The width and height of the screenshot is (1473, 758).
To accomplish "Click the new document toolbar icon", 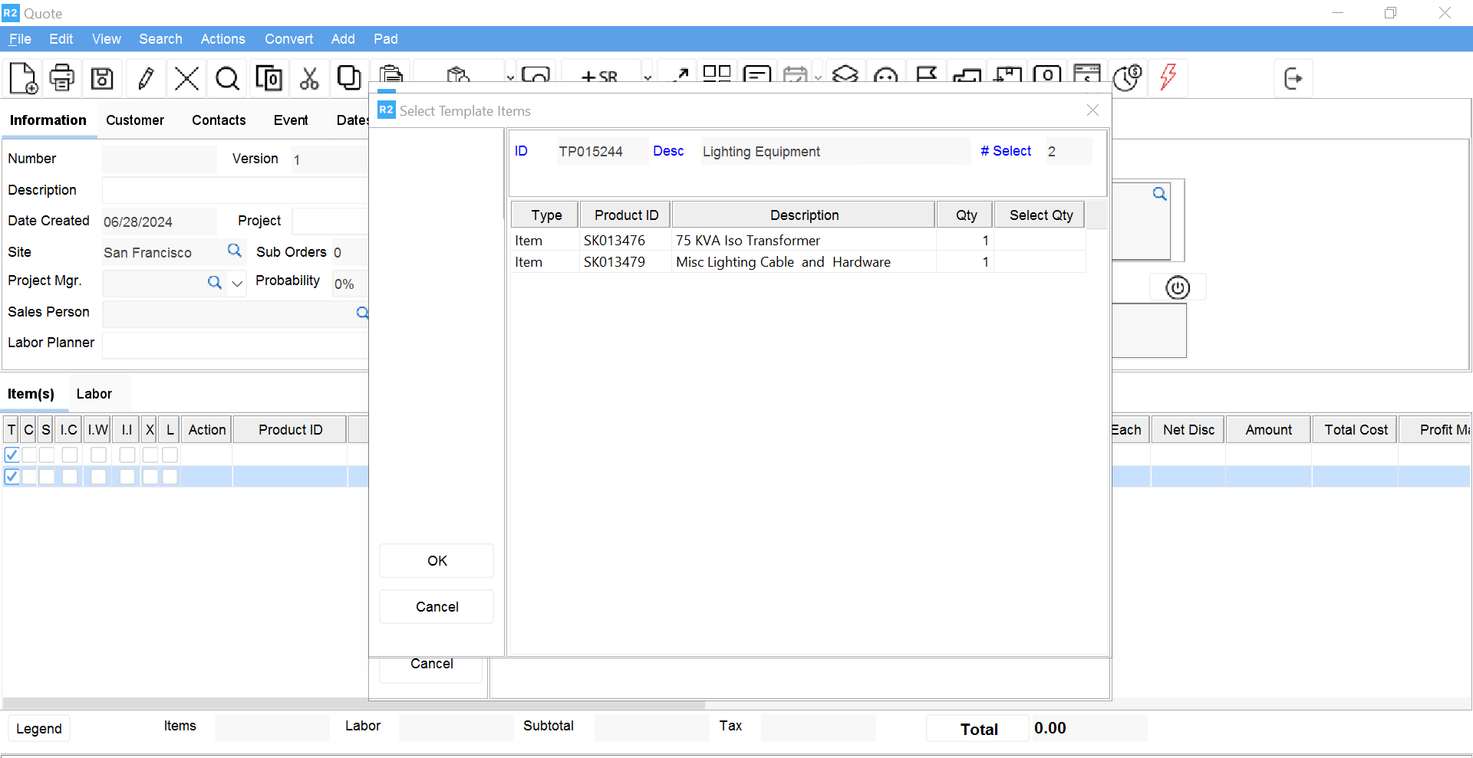I will [23, 78].
